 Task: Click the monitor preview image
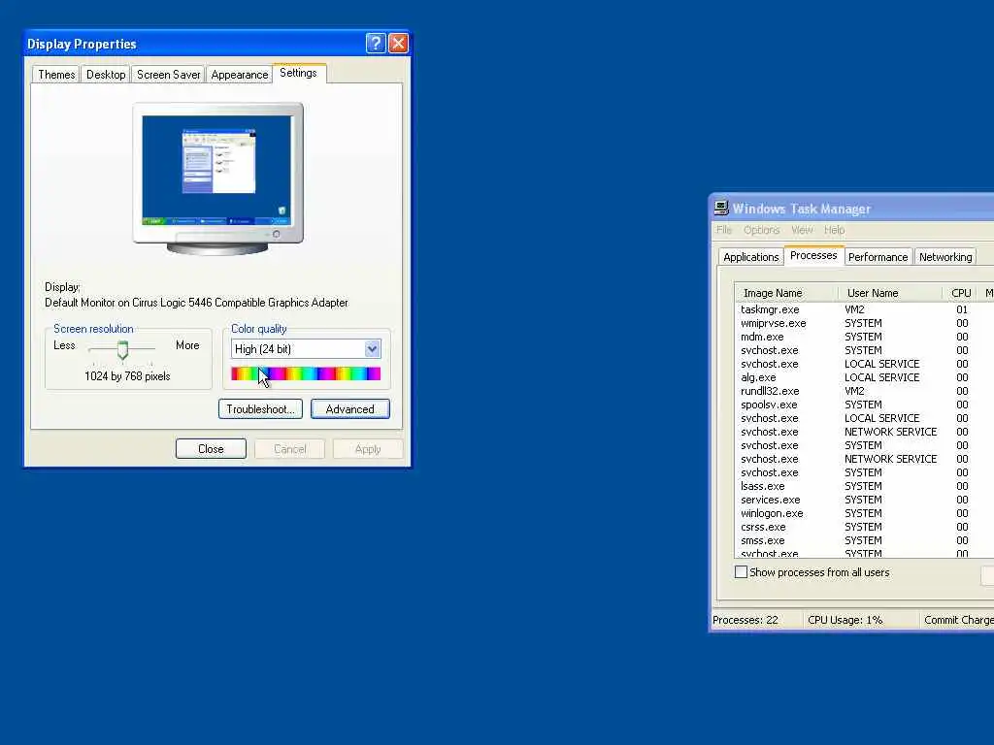217,178
